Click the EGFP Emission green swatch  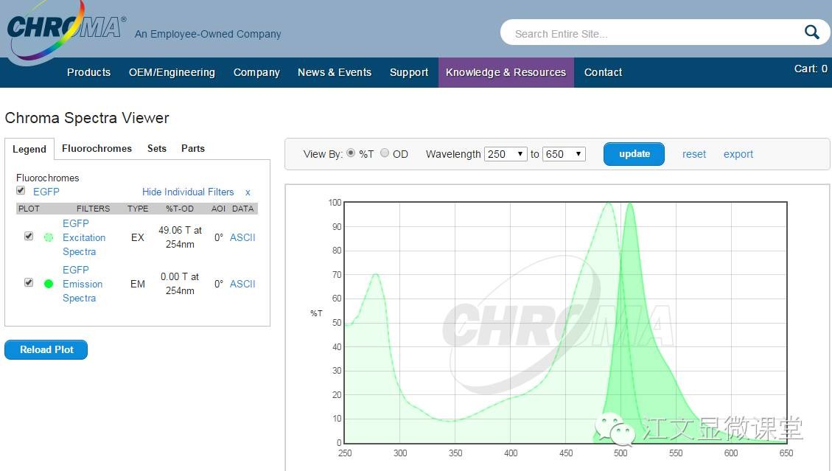click(49, 284)
